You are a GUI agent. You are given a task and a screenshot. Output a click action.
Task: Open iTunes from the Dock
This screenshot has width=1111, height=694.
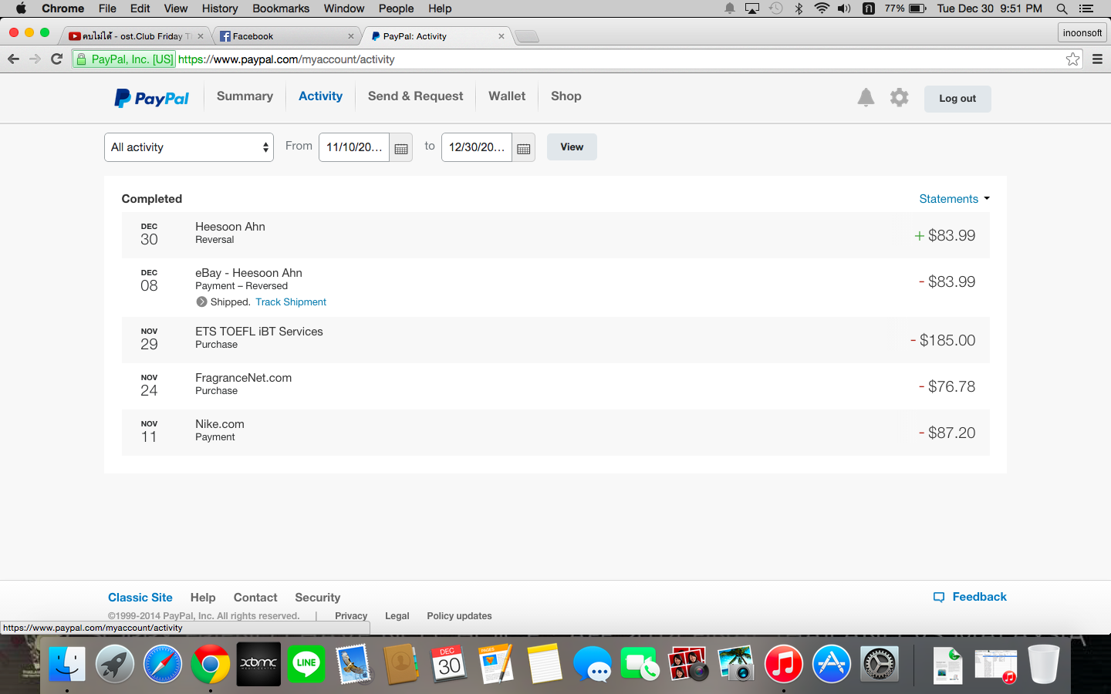[x=783, y=664]
